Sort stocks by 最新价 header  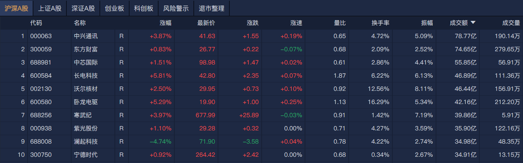click(206, 23)
